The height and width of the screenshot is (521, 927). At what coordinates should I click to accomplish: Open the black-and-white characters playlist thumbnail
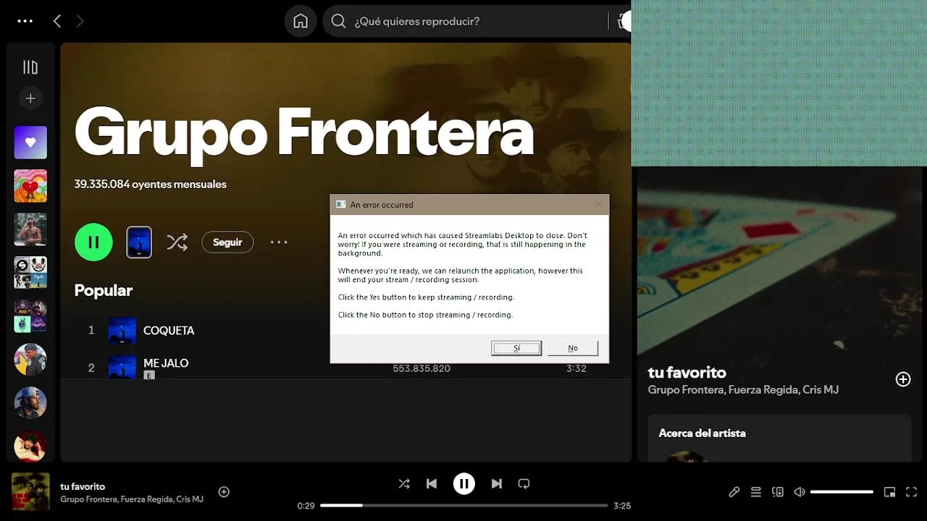point(30,273)
